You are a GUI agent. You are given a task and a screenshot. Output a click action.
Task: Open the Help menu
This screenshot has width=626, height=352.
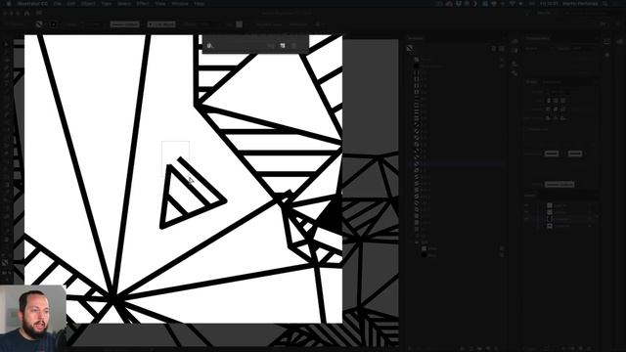click(199, 4)
